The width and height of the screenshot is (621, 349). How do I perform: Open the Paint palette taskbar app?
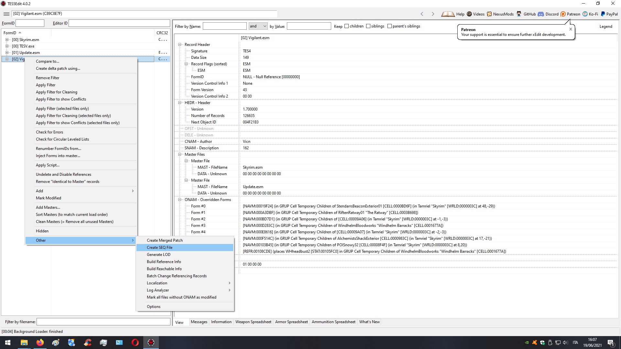click(x=56, y=343)
